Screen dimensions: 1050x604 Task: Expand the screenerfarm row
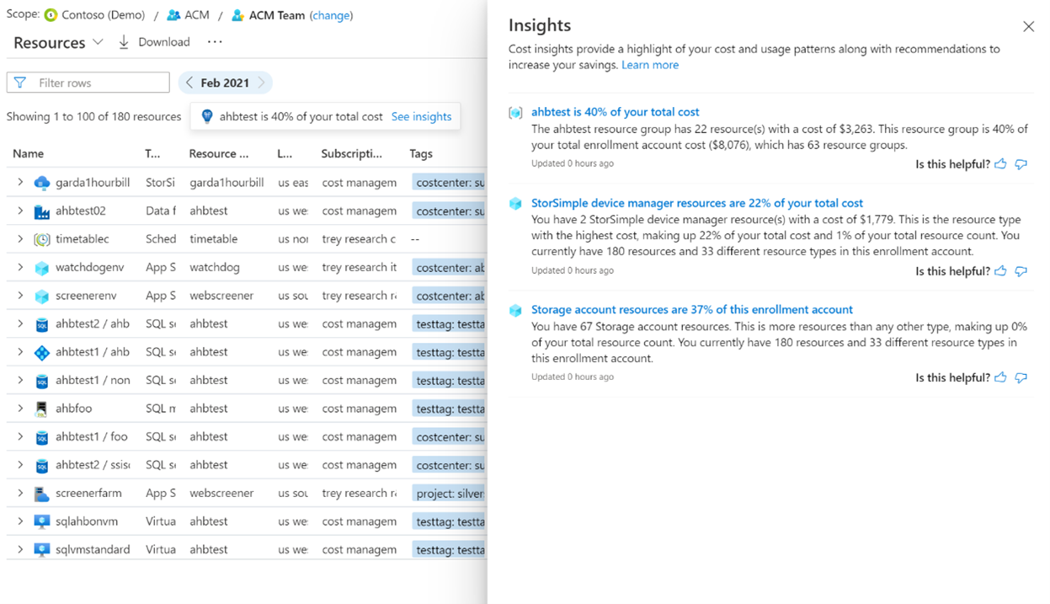(20, 493)
